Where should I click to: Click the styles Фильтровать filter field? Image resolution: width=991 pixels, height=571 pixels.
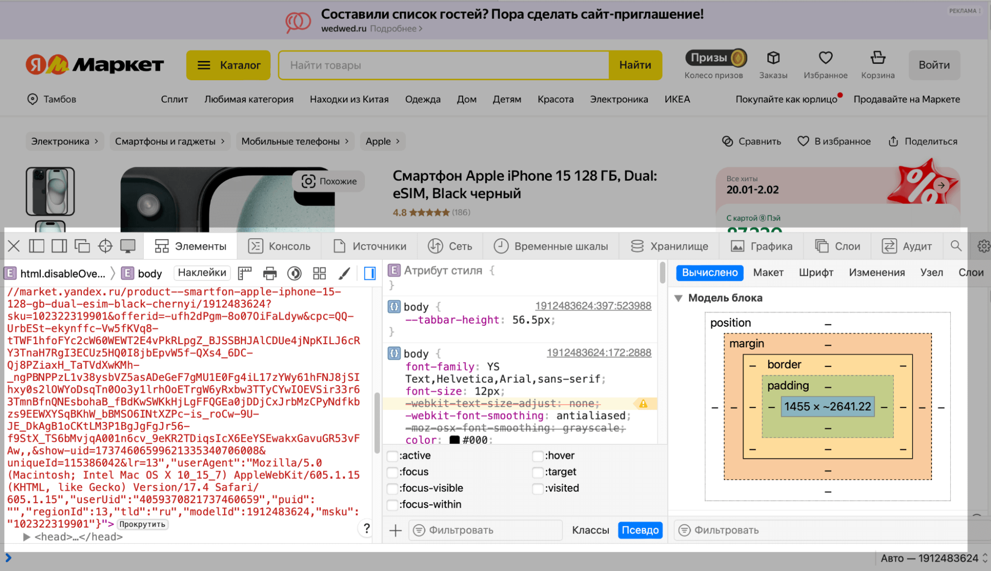click(486, 530)
